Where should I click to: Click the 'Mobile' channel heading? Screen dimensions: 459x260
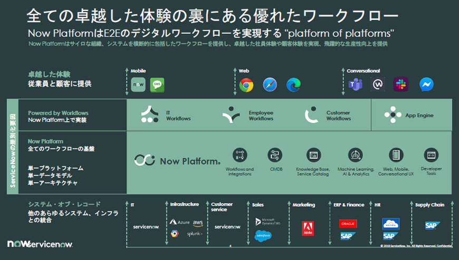point(138,71)
